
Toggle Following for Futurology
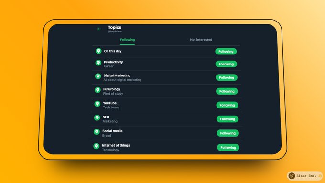227,91
